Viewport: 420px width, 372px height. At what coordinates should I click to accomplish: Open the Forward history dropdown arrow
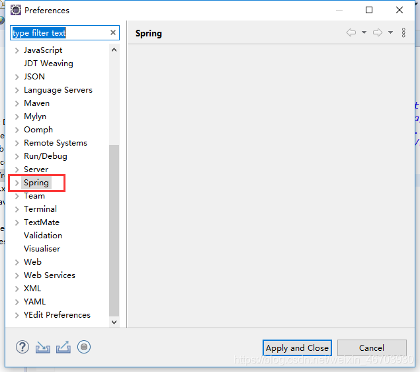[390, 32]
